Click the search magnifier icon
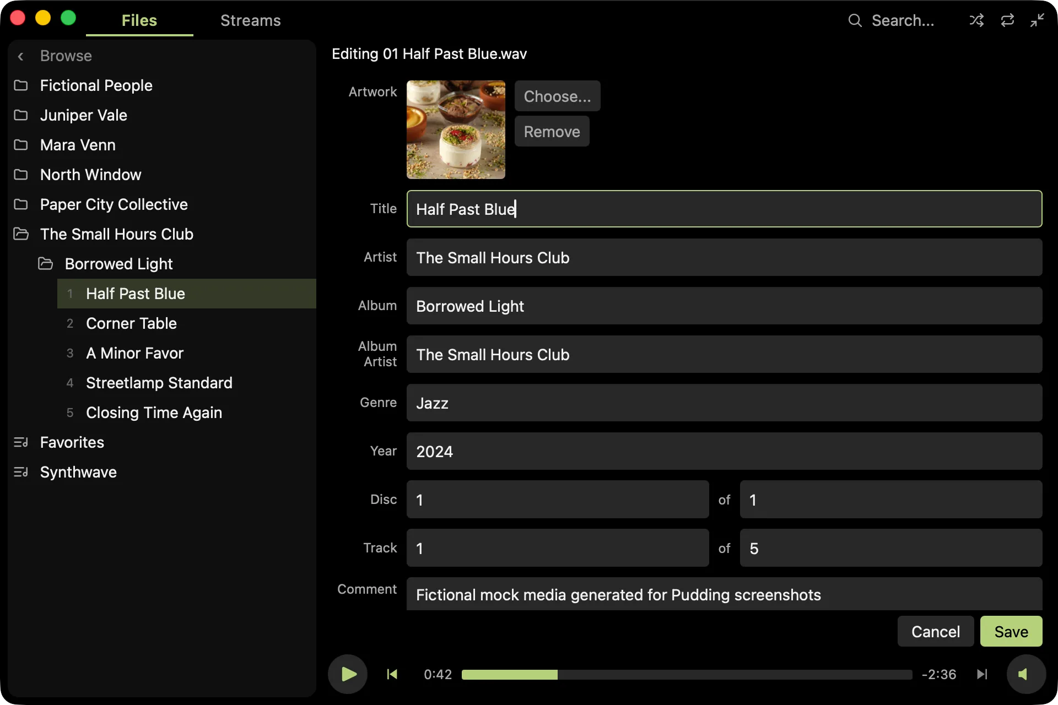1058x705 pixels. click(855, 20)
